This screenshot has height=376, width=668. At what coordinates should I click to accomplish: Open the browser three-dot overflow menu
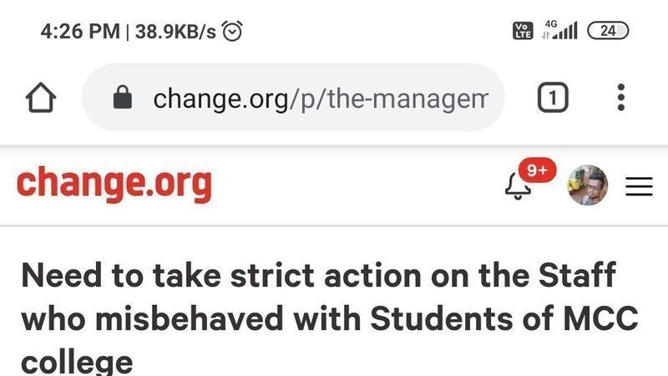[620, 99]
